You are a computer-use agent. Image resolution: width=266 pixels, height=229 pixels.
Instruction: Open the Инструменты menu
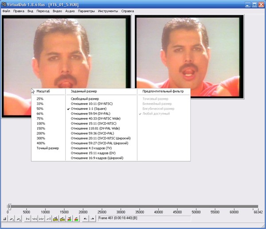coord(108,11)
